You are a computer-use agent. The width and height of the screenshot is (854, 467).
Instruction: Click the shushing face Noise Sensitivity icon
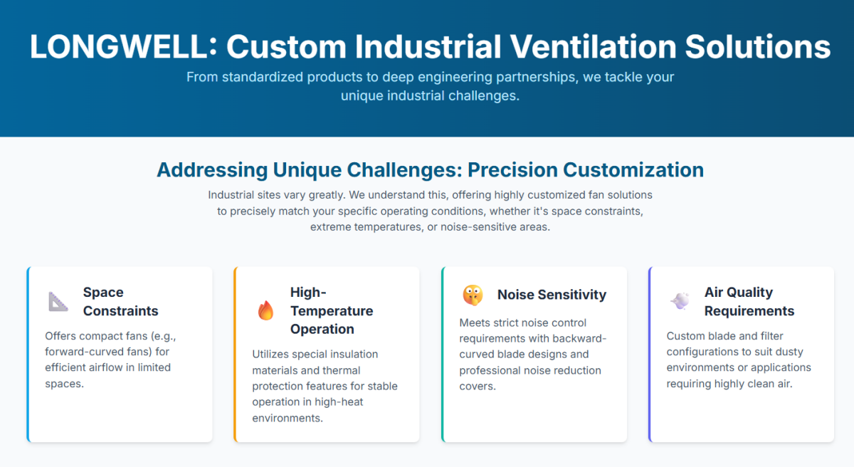tap(473, 295)
